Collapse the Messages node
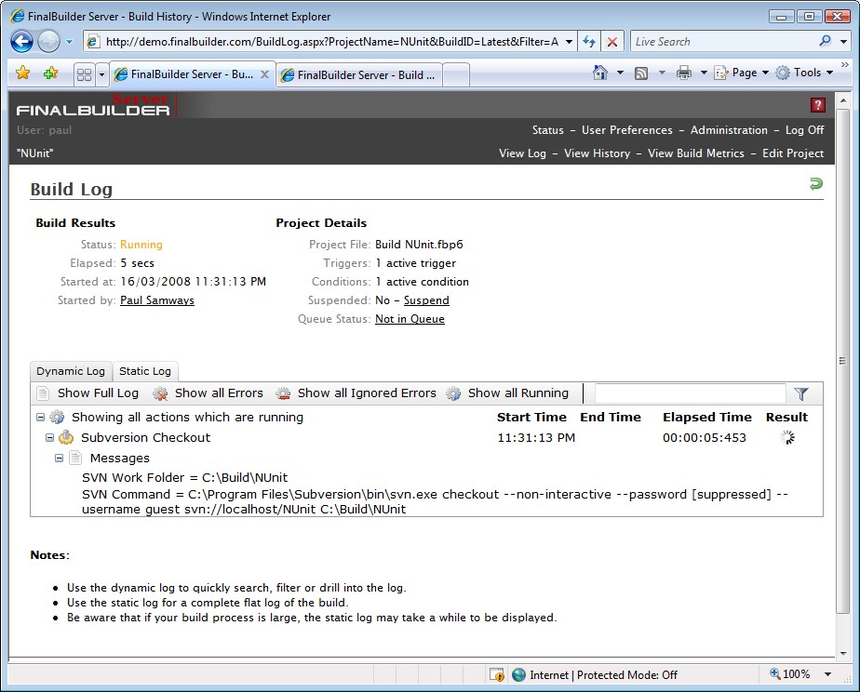860x692 pixels. pos(60,458)
